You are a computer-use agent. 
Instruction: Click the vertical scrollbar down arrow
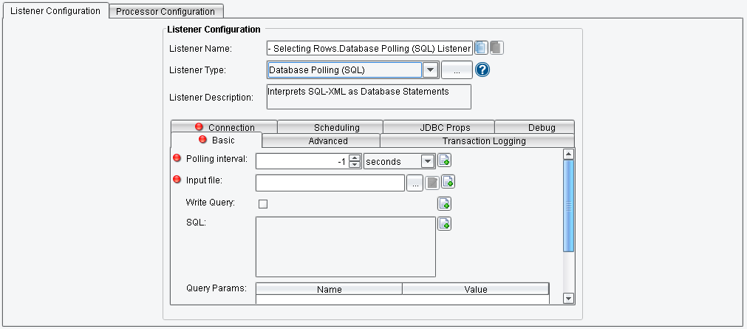click(x=568, y=298)
